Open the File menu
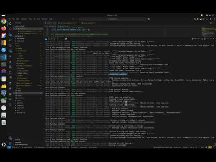Viewport: 216px width, 162px height. 13,19
